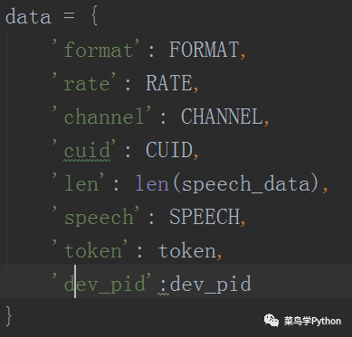This screenshot has width=352, height=337.
Task: Click the opening curly brace after data
Action: coord(94,17)
